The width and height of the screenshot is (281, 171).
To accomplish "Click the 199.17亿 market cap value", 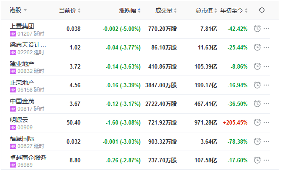I will point(206,85).
